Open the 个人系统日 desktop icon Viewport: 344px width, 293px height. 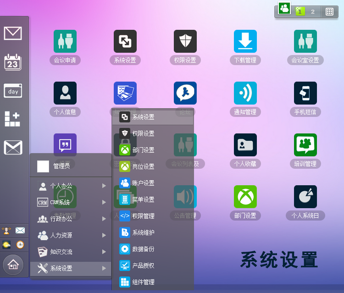point(305,197)
